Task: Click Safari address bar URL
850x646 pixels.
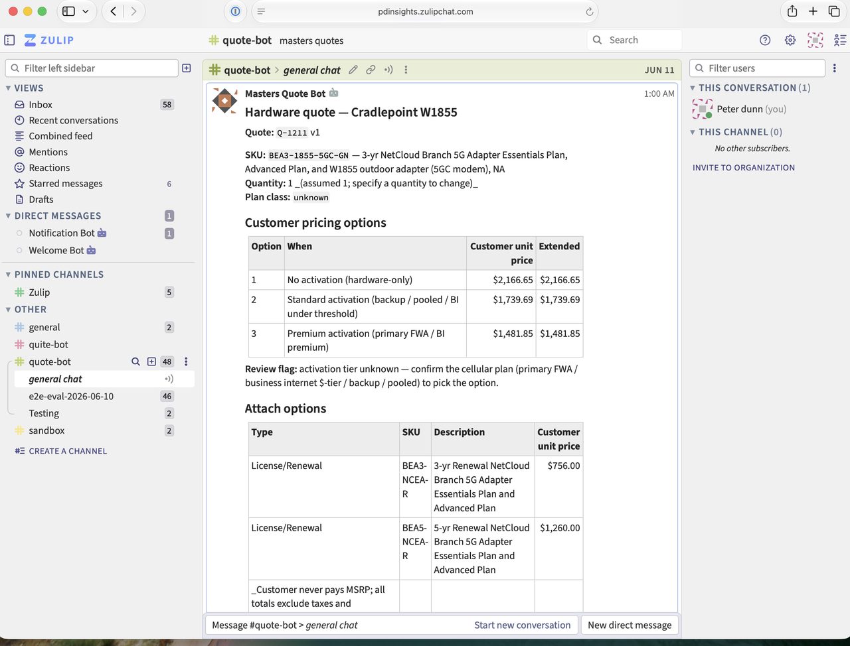Action: 425,11
